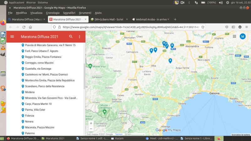
Task: Open the Segnalibri menu
Action: tap(69, 13)
